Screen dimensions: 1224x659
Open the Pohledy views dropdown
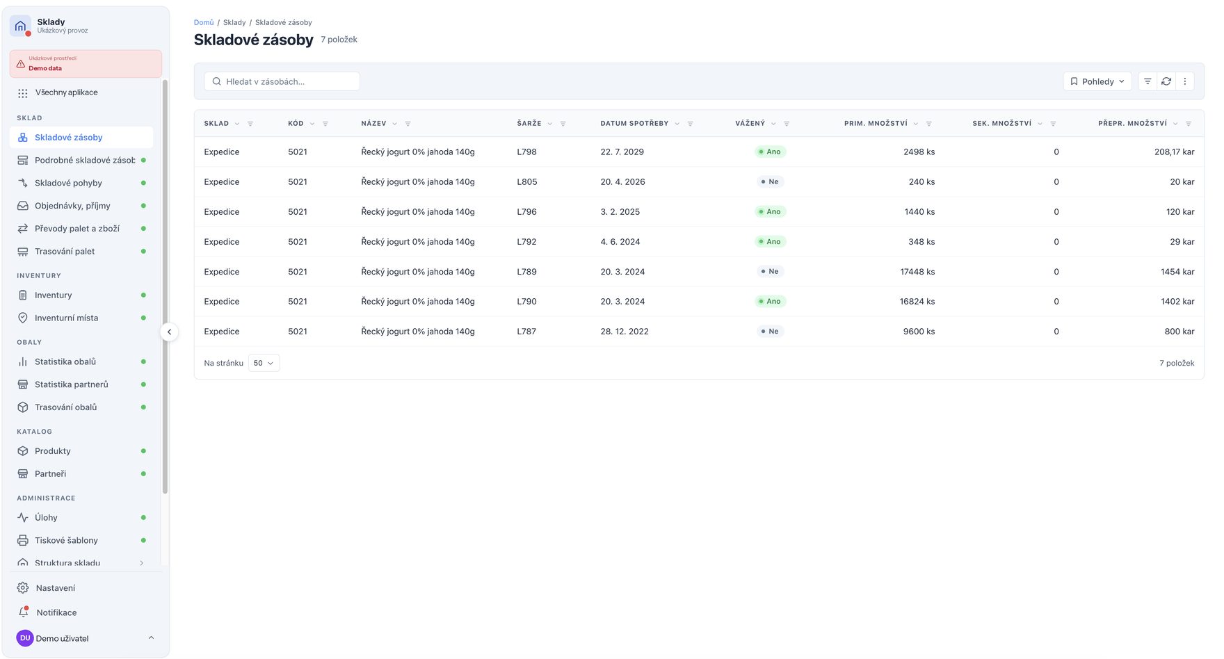click(1097, 81)
